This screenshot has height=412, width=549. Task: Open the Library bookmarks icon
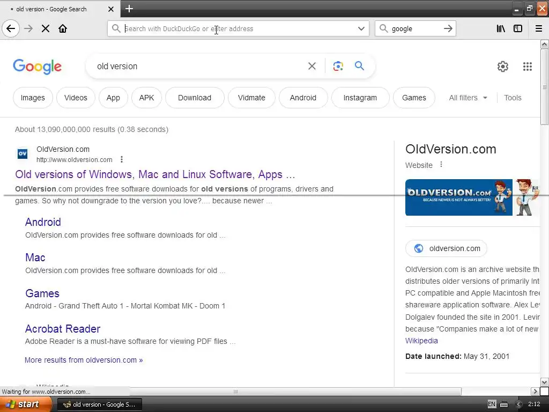501,29
